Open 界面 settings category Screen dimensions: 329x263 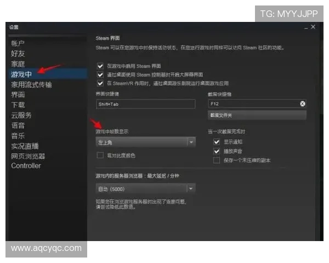[18, 95]
